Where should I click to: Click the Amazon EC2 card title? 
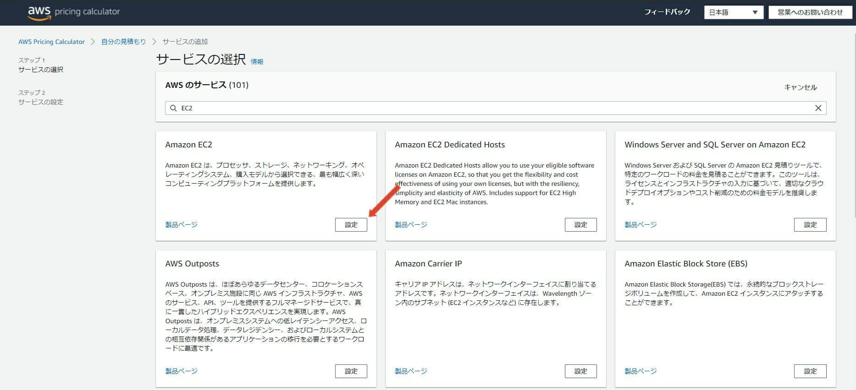189,145
